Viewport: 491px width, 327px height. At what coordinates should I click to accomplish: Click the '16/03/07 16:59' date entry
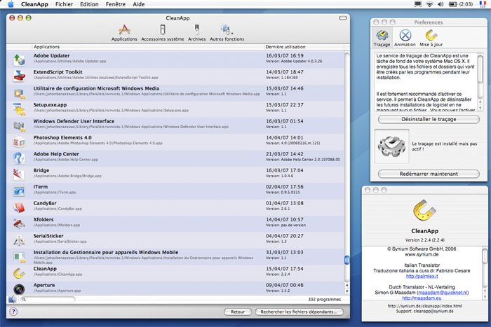[x=285, y=55]
